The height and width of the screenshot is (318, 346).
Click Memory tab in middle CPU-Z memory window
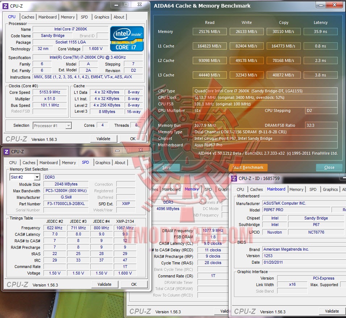pos(192,189)
